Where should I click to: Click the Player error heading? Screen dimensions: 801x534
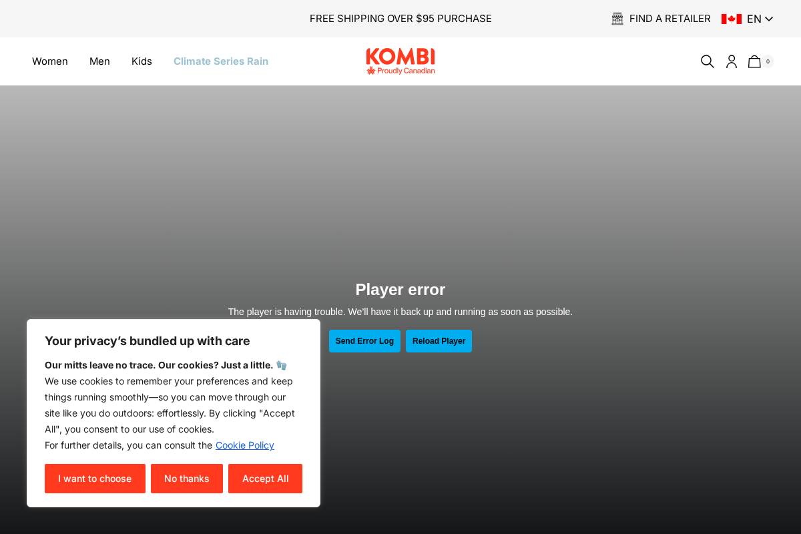(x=400, y=290)
